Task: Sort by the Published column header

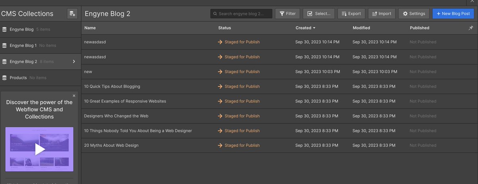Action: pos(419,28)
